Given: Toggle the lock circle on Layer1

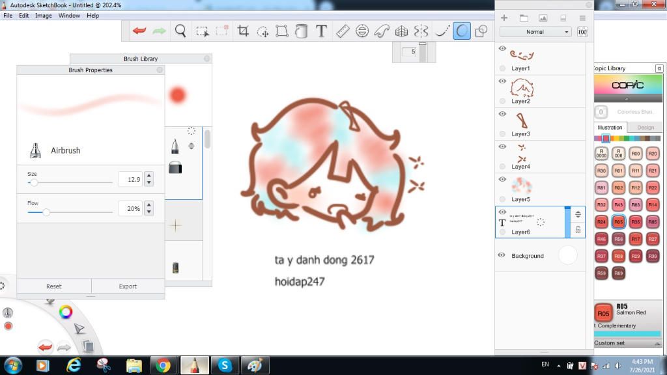Looking at the screenshot, I should (502, 68).
